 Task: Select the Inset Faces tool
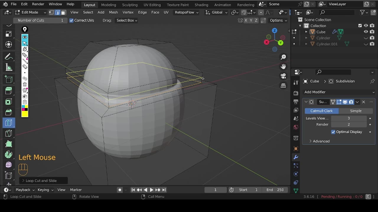click(9, 102)
